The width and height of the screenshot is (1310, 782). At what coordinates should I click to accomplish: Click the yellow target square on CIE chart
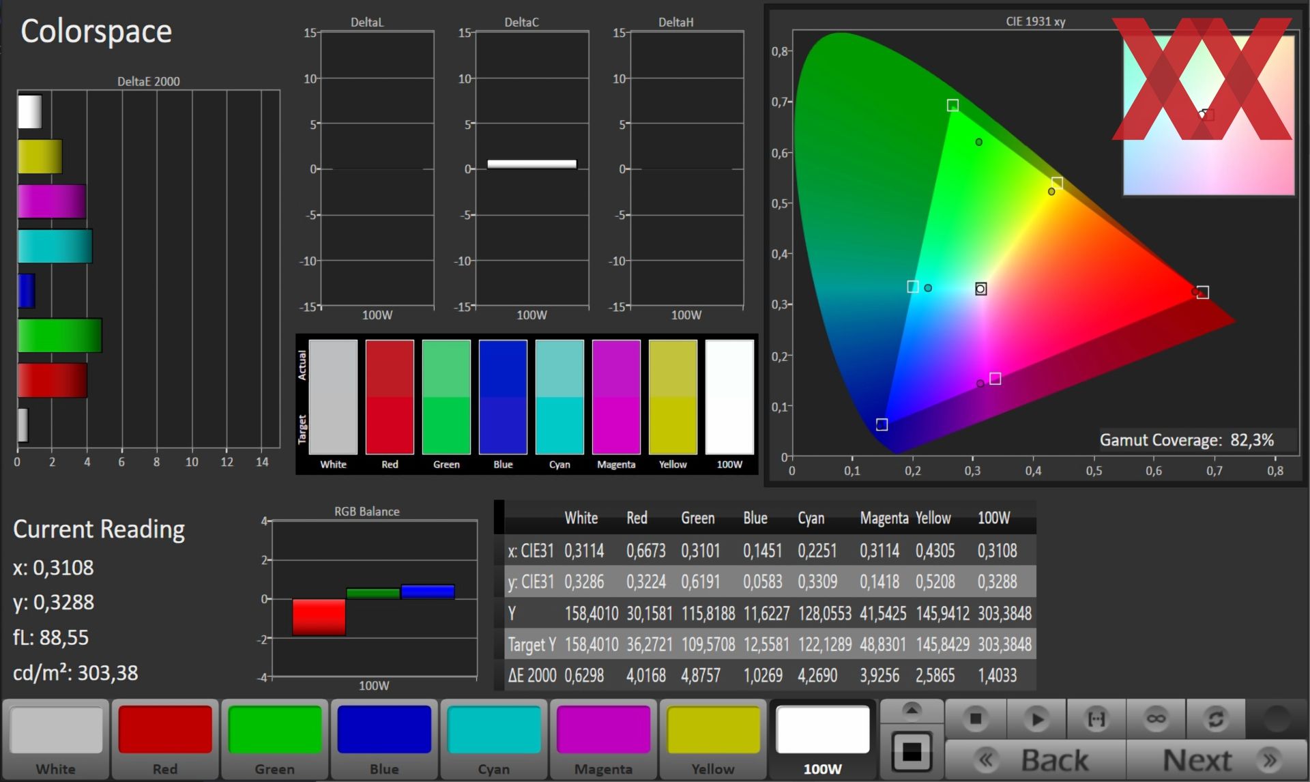coord(1057,183)
